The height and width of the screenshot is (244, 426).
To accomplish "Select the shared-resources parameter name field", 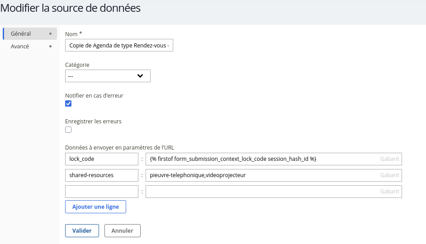I will [101, 175].
